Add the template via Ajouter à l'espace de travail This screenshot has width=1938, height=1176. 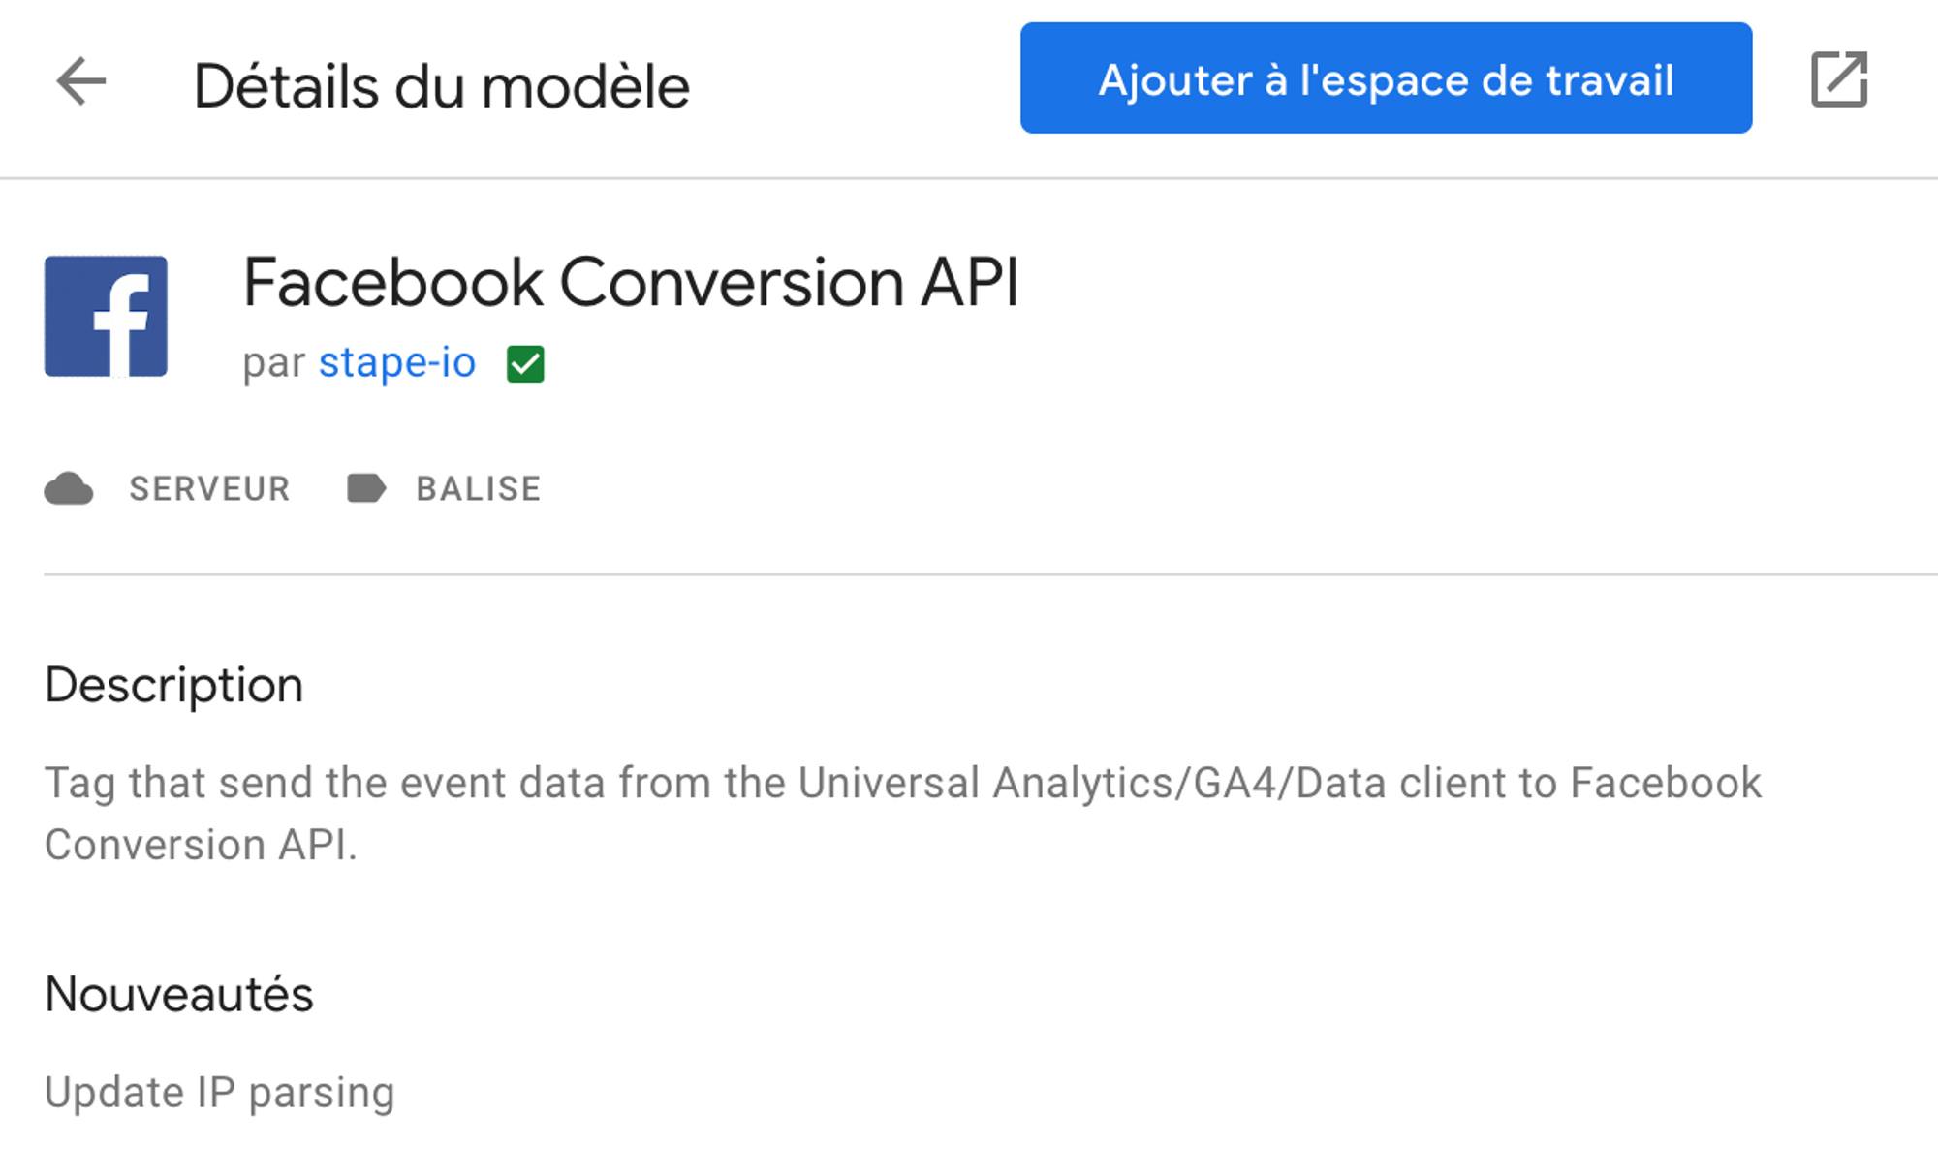click(1386, 78)
